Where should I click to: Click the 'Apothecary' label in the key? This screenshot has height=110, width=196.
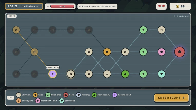(x=104, y=95)
